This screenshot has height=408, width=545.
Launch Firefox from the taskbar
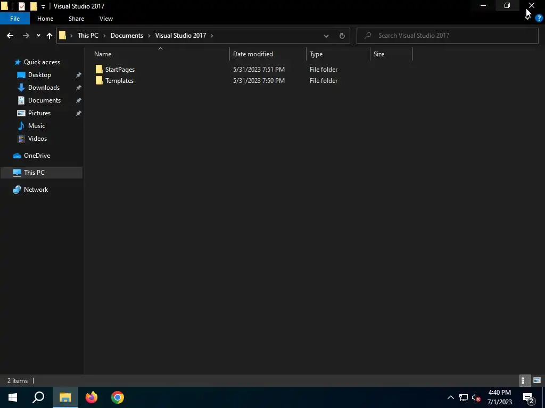(x=92, y=397)
